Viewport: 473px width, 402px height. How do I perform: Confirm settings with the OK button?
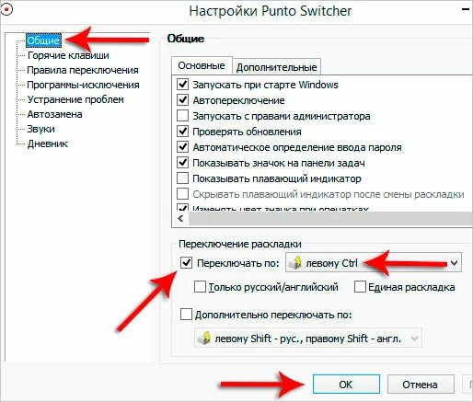(346, 385)
